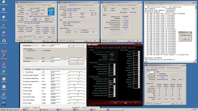198x111 pixels.
Task: Expand the DRAM REF Cycle Time dropdown
Action: (114, 81)
